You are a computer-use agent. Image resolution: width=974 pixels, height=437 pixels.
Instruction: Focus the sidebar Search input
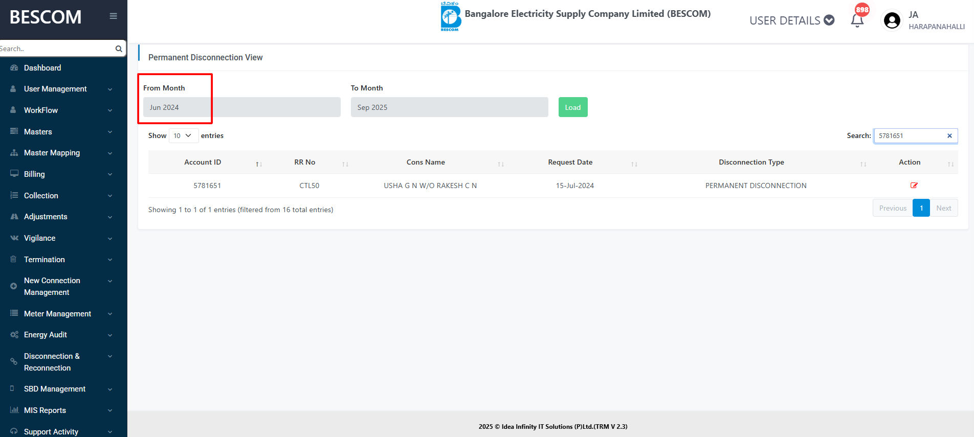point(56,49)
